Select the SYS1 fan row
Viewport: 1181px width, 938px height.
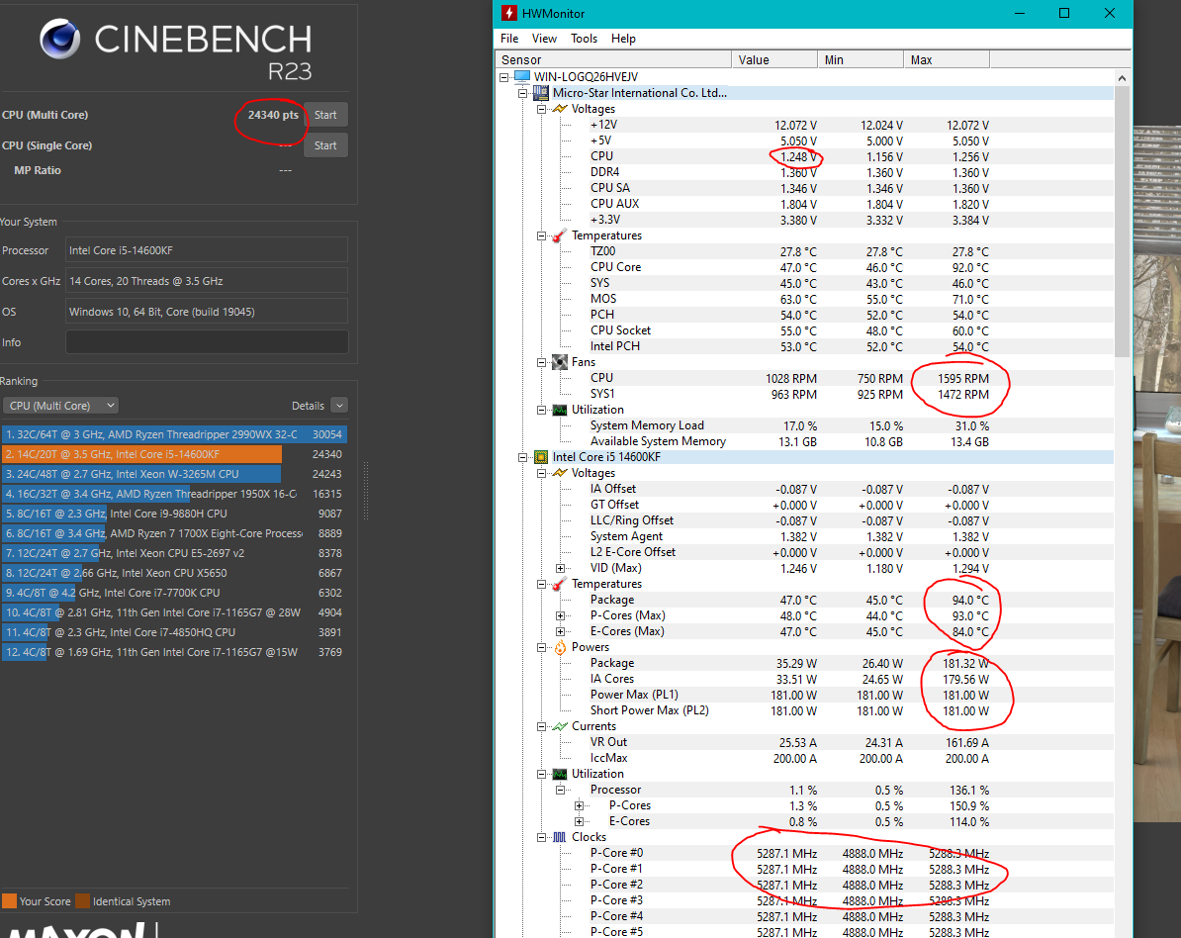[x=805, y=394]
